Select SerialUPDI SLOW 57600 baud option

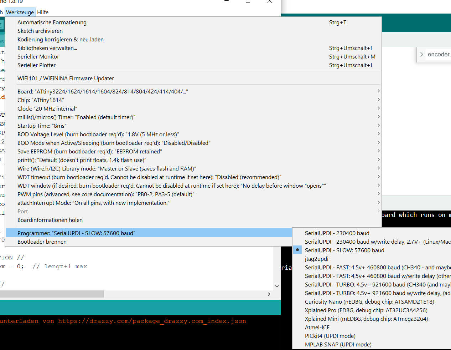click(x=344, y=250)
